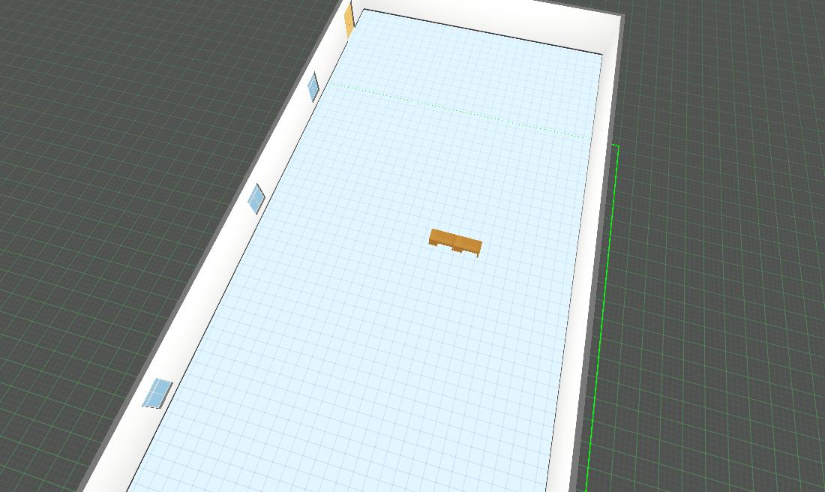Click the orange door in the far corner

[349, 19]
